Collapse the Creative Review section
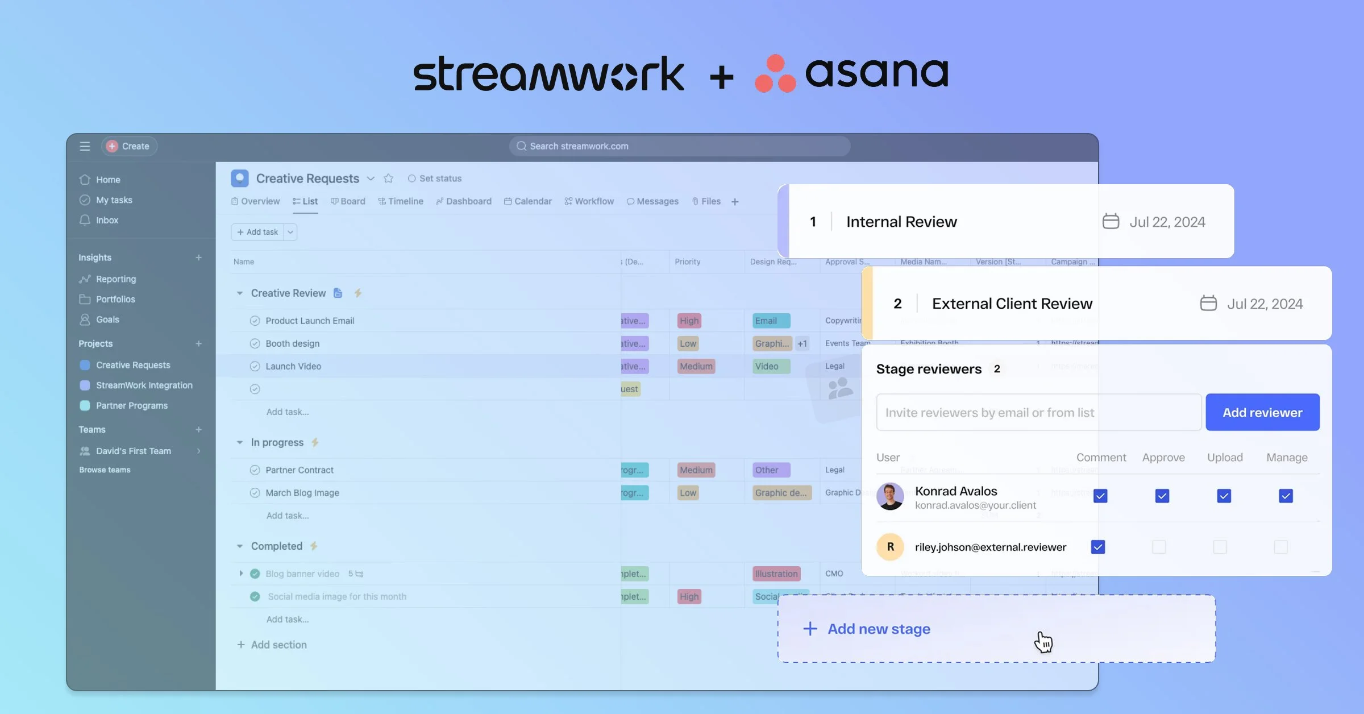 pos(240,293)
